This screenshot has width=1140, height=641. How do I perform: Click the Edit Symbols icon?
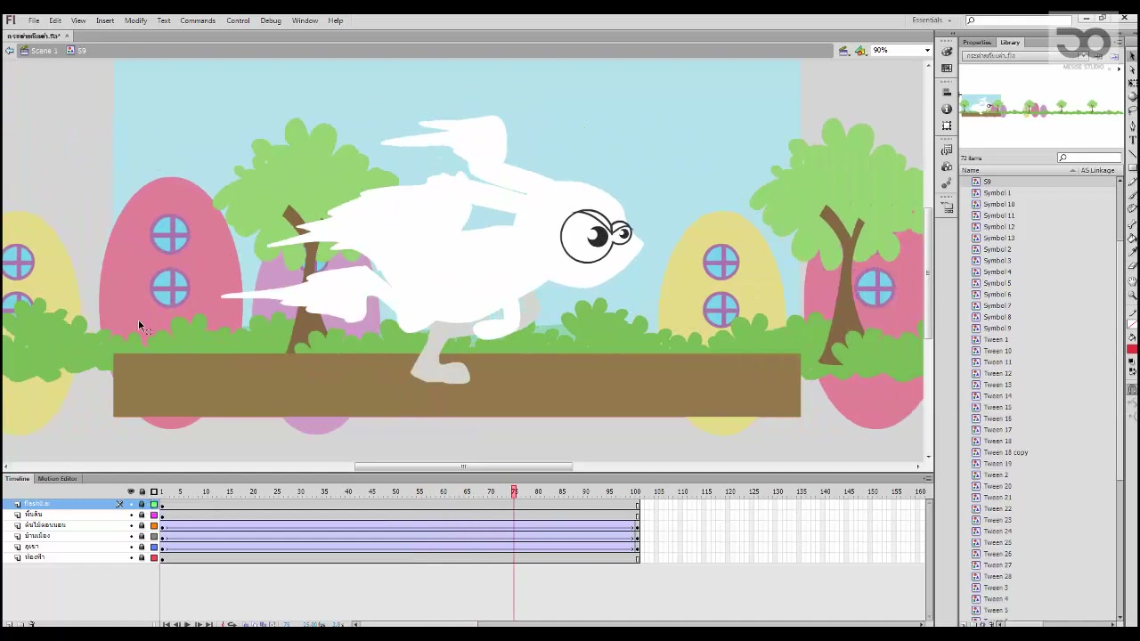(x=861, y=51)
